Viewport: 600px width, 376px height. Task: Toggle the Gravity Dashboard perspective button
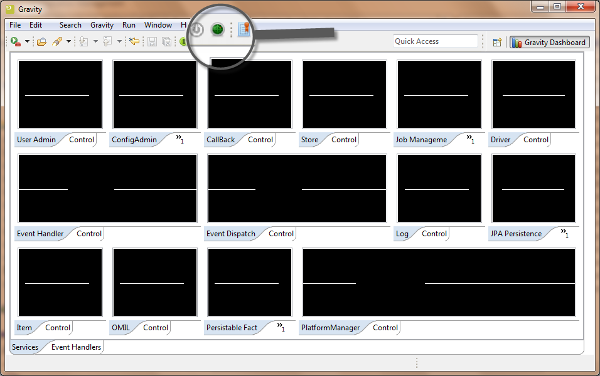pos(549,42)
